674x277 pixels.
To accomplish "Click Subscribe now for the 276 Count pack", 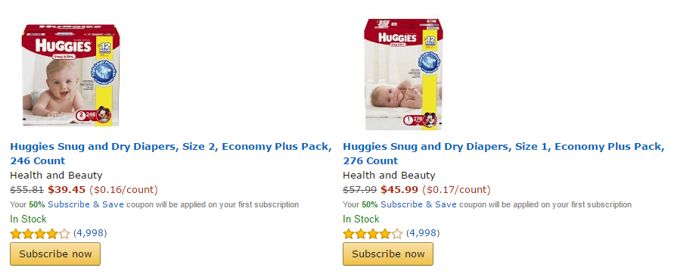I will pyautogui.click(x=388, y=254).
